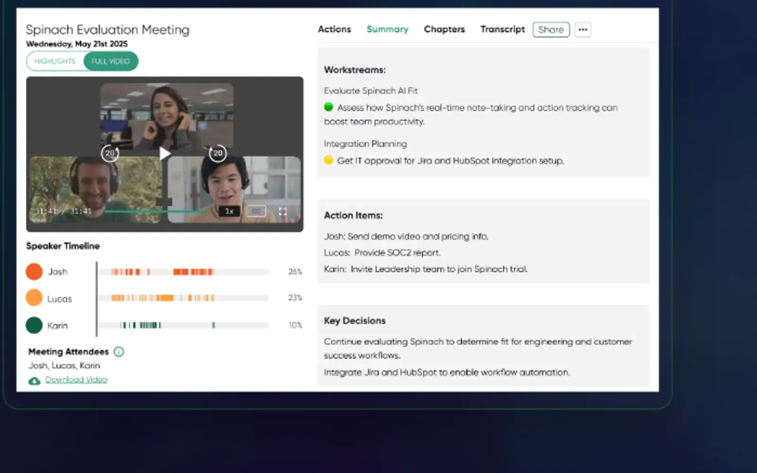757x473 pixels.
Task: Select Karin's green speaker avatar
Action: tap(34, 325)
